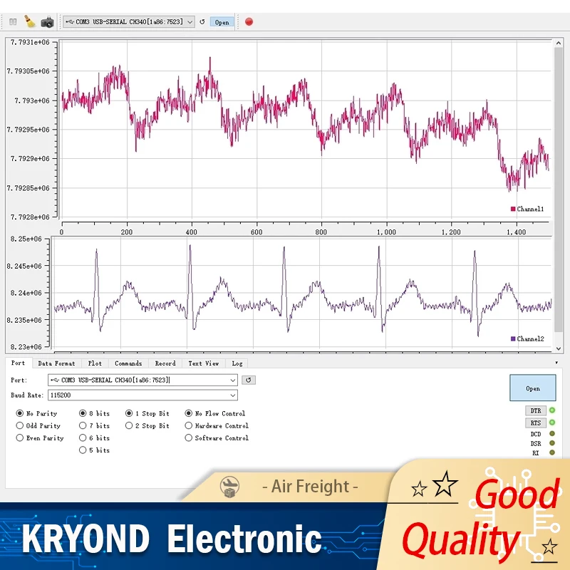Choose Even Parity
The height and width of the screenshot is (570, 570).
click(40, 437)
